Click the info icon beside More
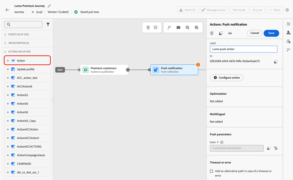The height and width of the screenshot is (180, 293). pyautogui.click(x=287, y=10)
